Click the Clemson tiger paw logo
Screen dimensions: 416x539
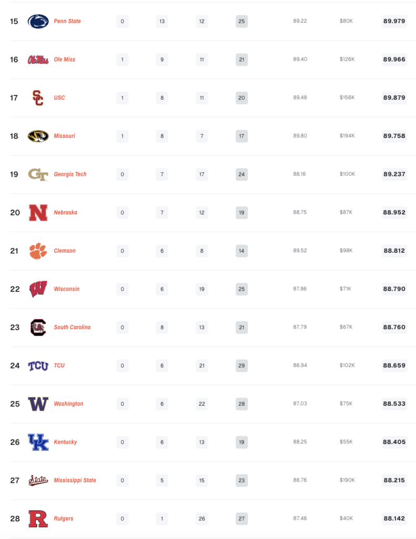click(x=38, y=251)
